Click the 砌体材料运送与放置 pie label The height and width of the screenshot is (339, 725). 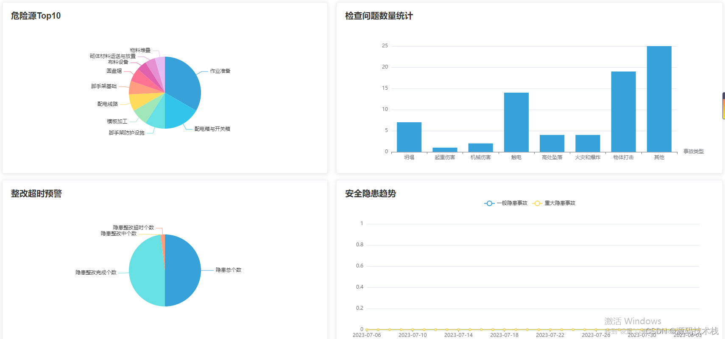[x=113, y=56]
